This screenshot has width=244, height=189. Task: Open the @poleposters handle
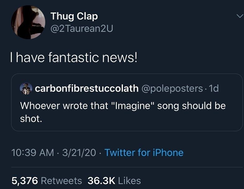172,88
